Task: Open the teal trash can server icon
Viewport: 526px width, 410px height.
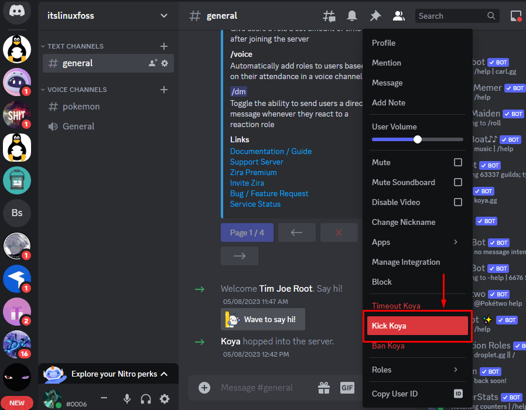Action: tap(17, 180)
